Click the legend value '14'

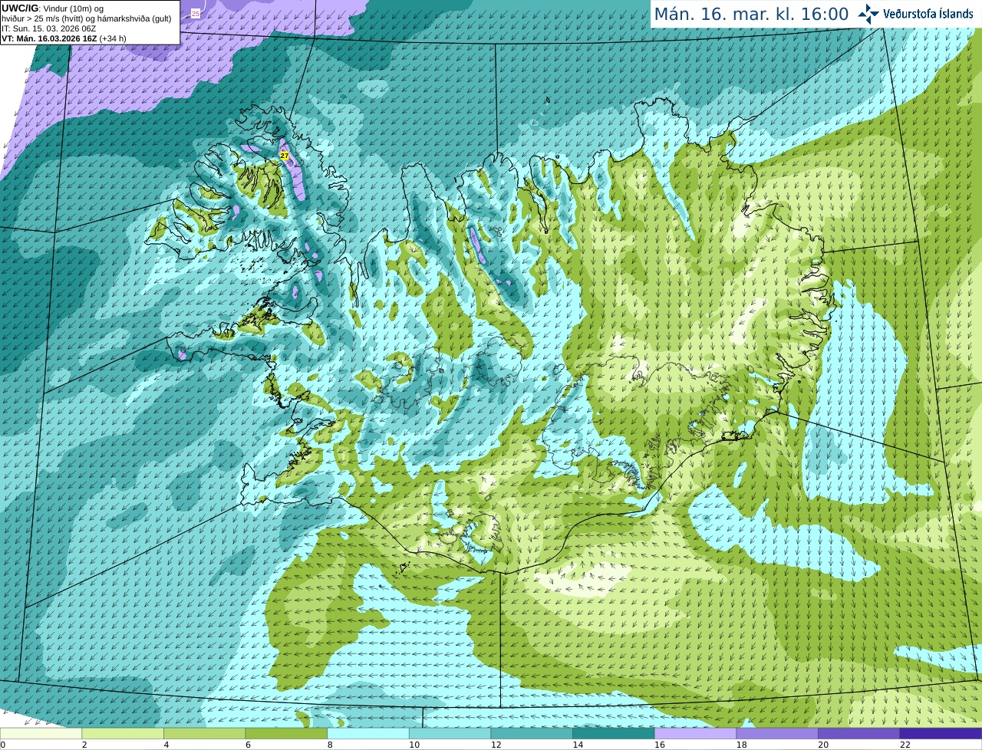pos(578,745)
